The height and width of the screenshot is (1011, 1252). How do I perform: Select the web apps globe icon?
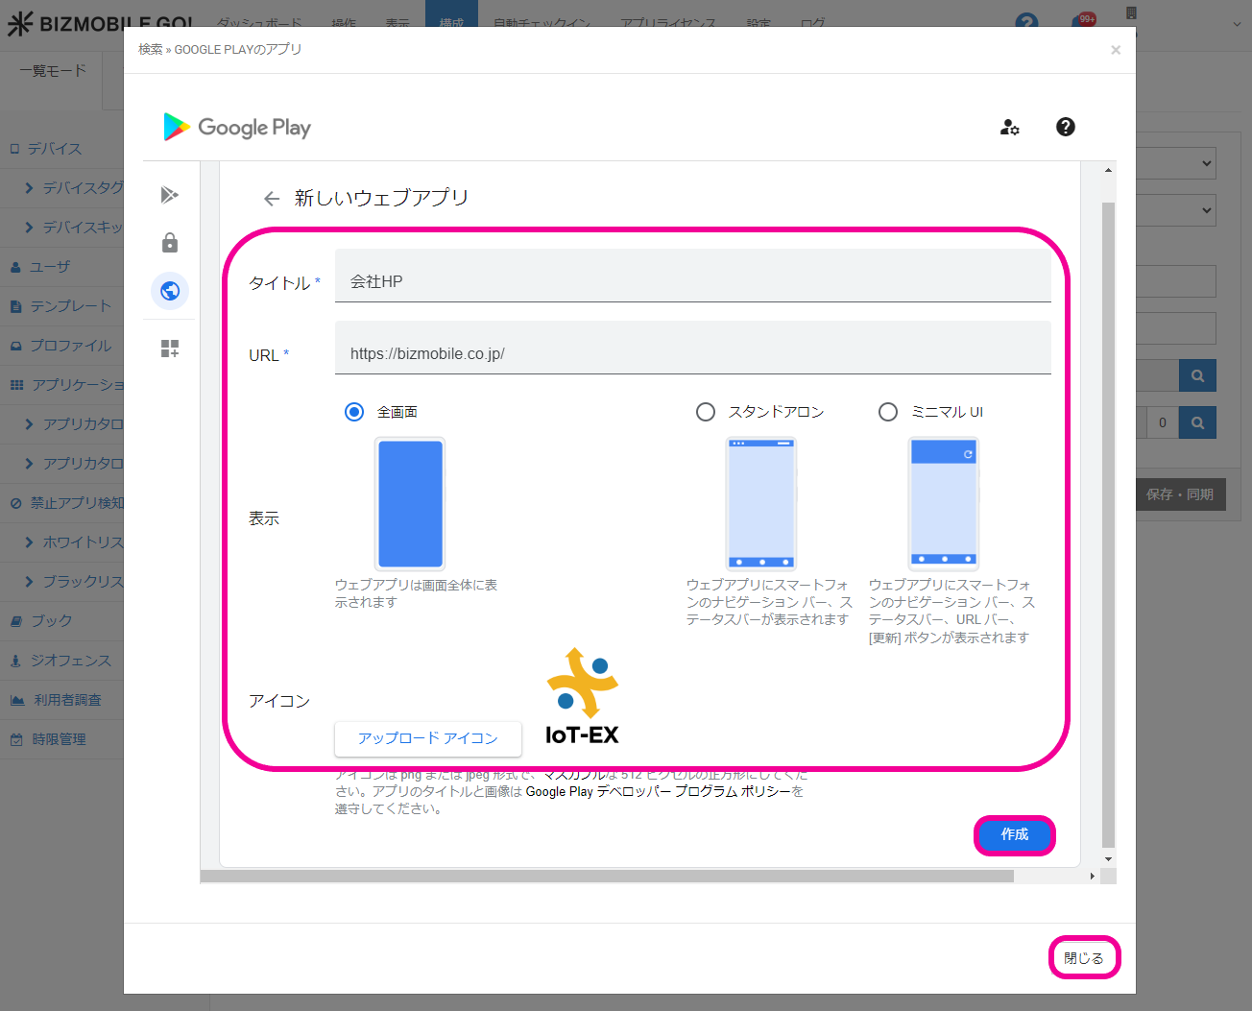pyautogui.click(x=170, y=291)
